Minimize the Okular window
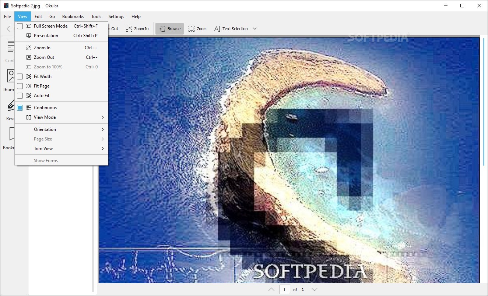488x296 pixels. pos(445,6)
